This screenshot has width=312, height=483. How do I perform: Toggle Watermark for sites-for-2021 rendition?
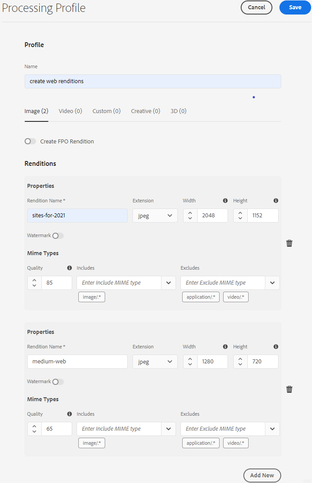pos(58,236)
